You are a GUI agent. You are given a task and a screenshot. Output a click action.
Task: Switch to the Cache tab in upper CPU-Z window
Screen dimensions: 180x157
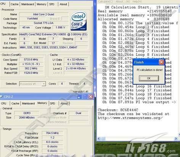[x=14, y=4]
